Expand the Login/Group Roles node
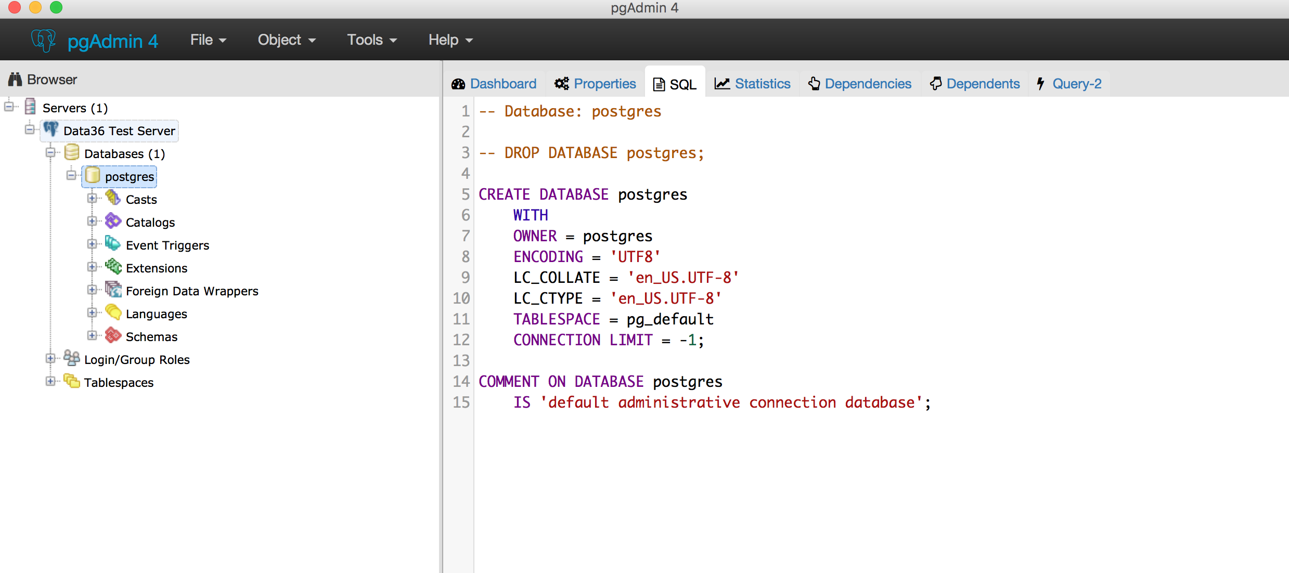Image resolution: width=1289 pixels, height=573 pixels. point(50,358)
